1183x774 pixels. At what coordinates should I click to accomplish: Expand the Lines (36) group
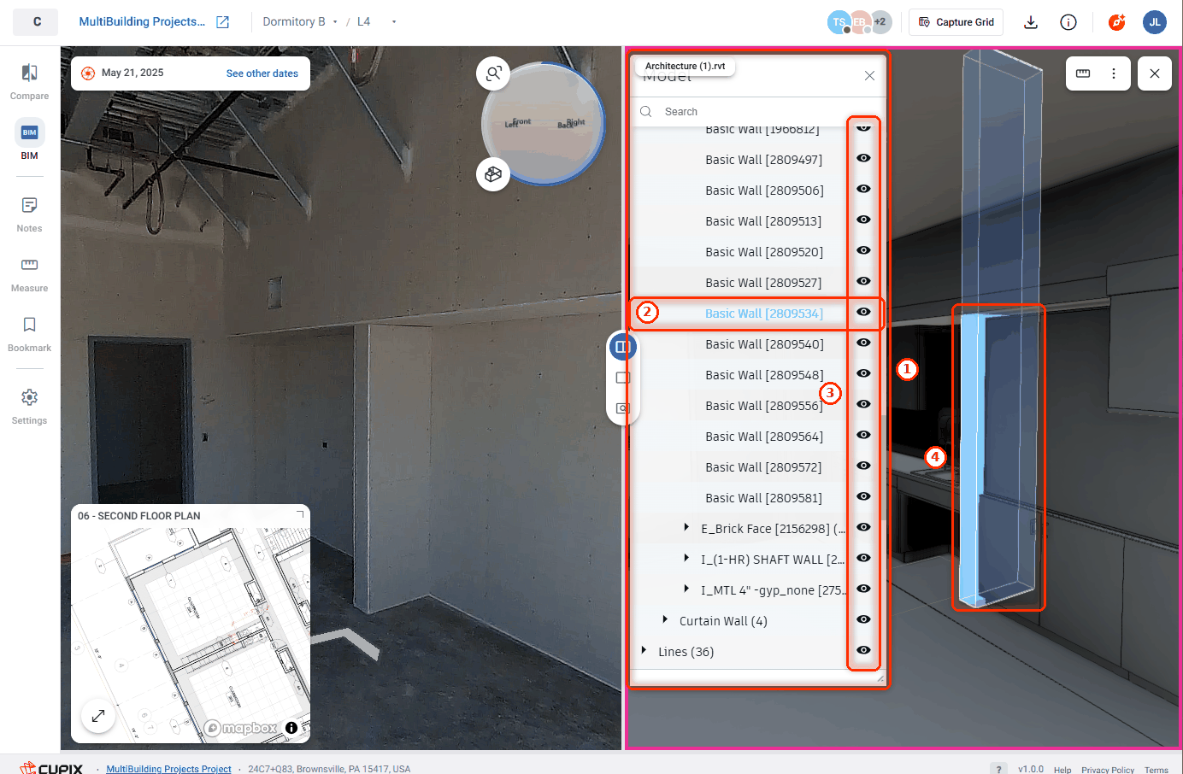click(x=644, y=651)
